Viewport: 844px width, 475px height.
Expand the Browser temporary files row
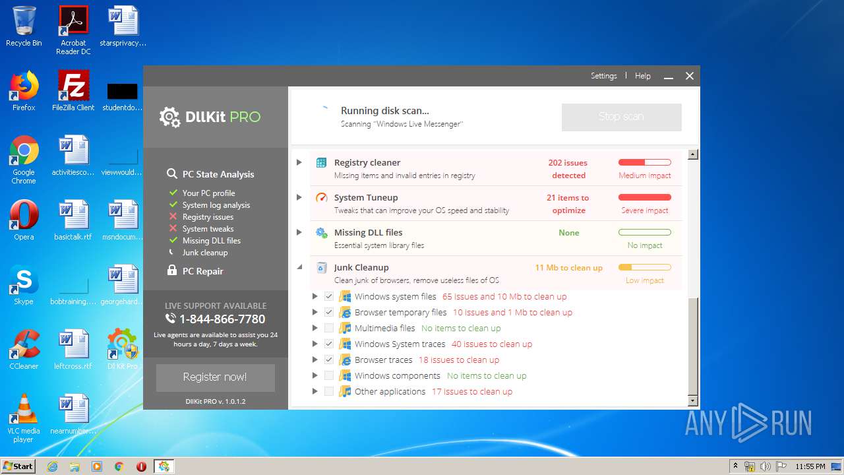coord(315,312)
